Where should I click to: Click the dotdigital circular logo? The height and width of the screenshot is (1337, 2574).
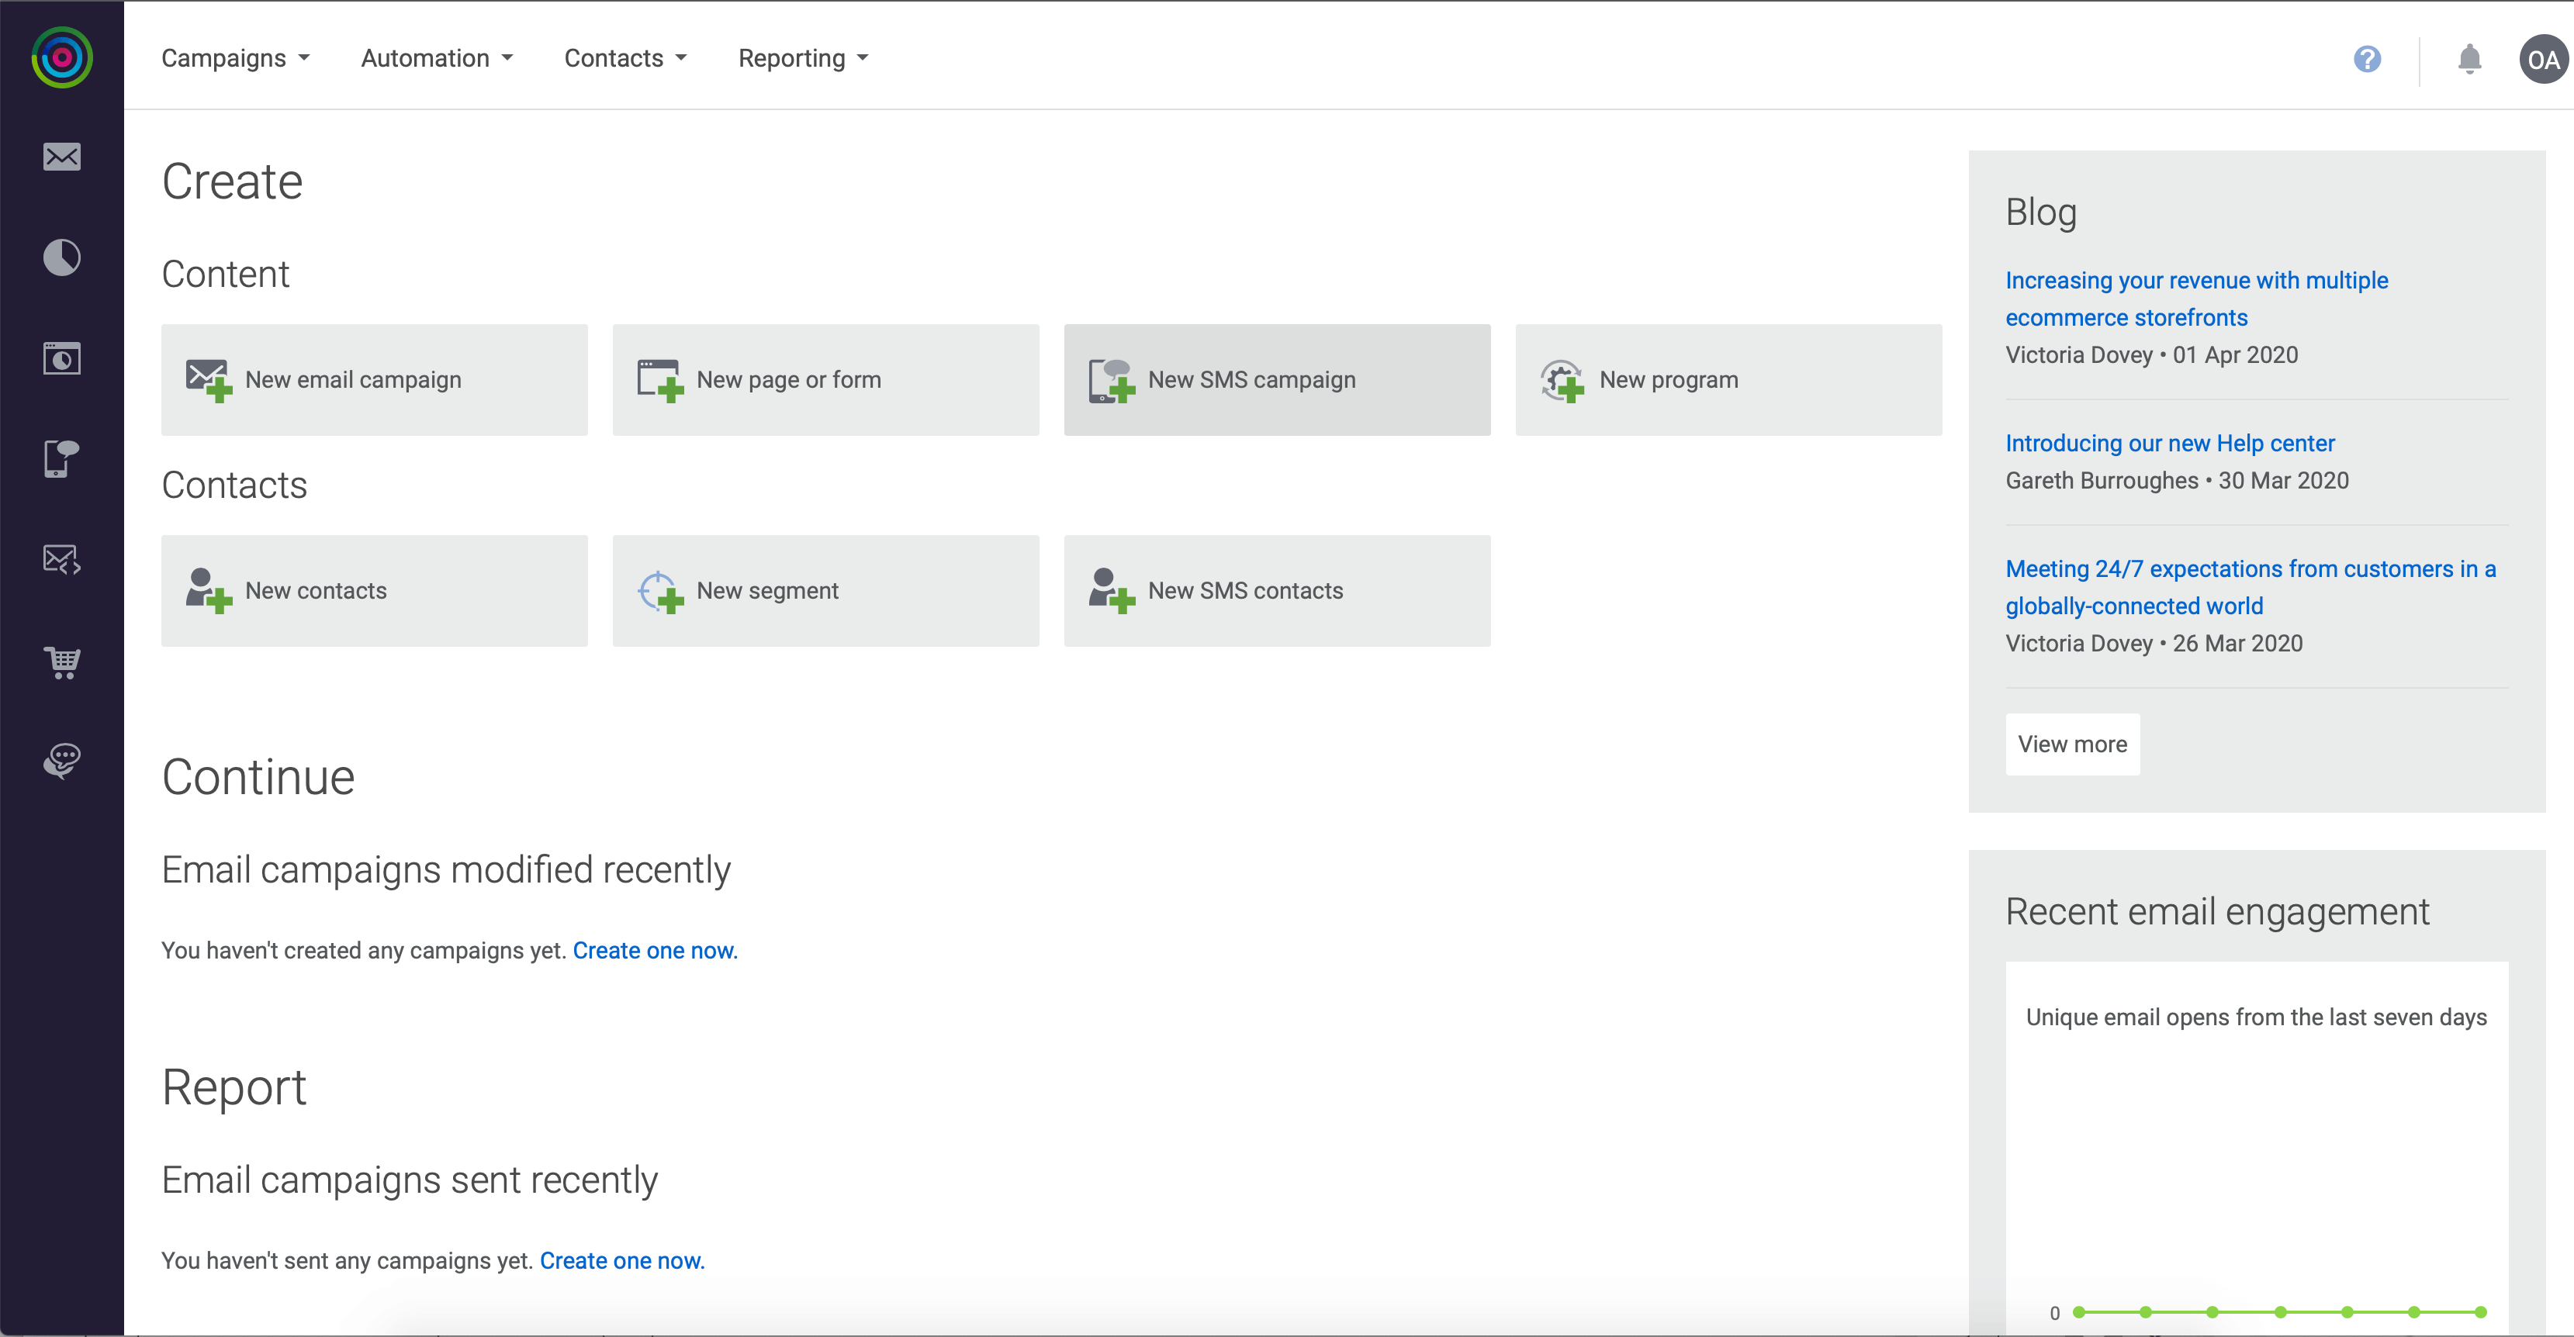tap(62, 58)
